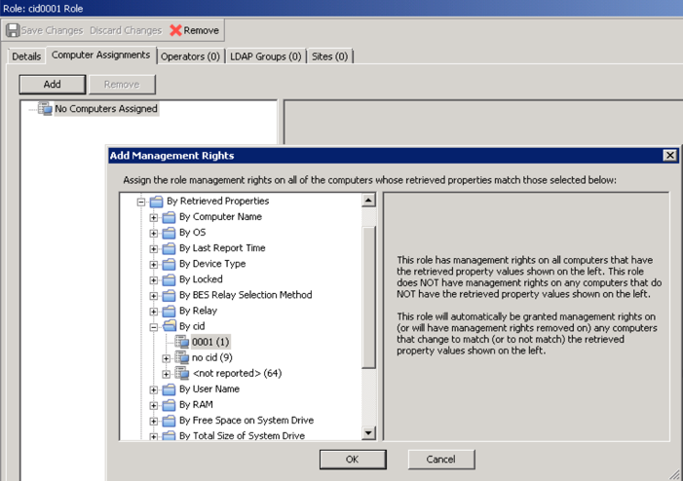The width and height of the screenshot is (683, 481).
Task: Collapse the By cid tree node
Action: [x=154, y=326]
